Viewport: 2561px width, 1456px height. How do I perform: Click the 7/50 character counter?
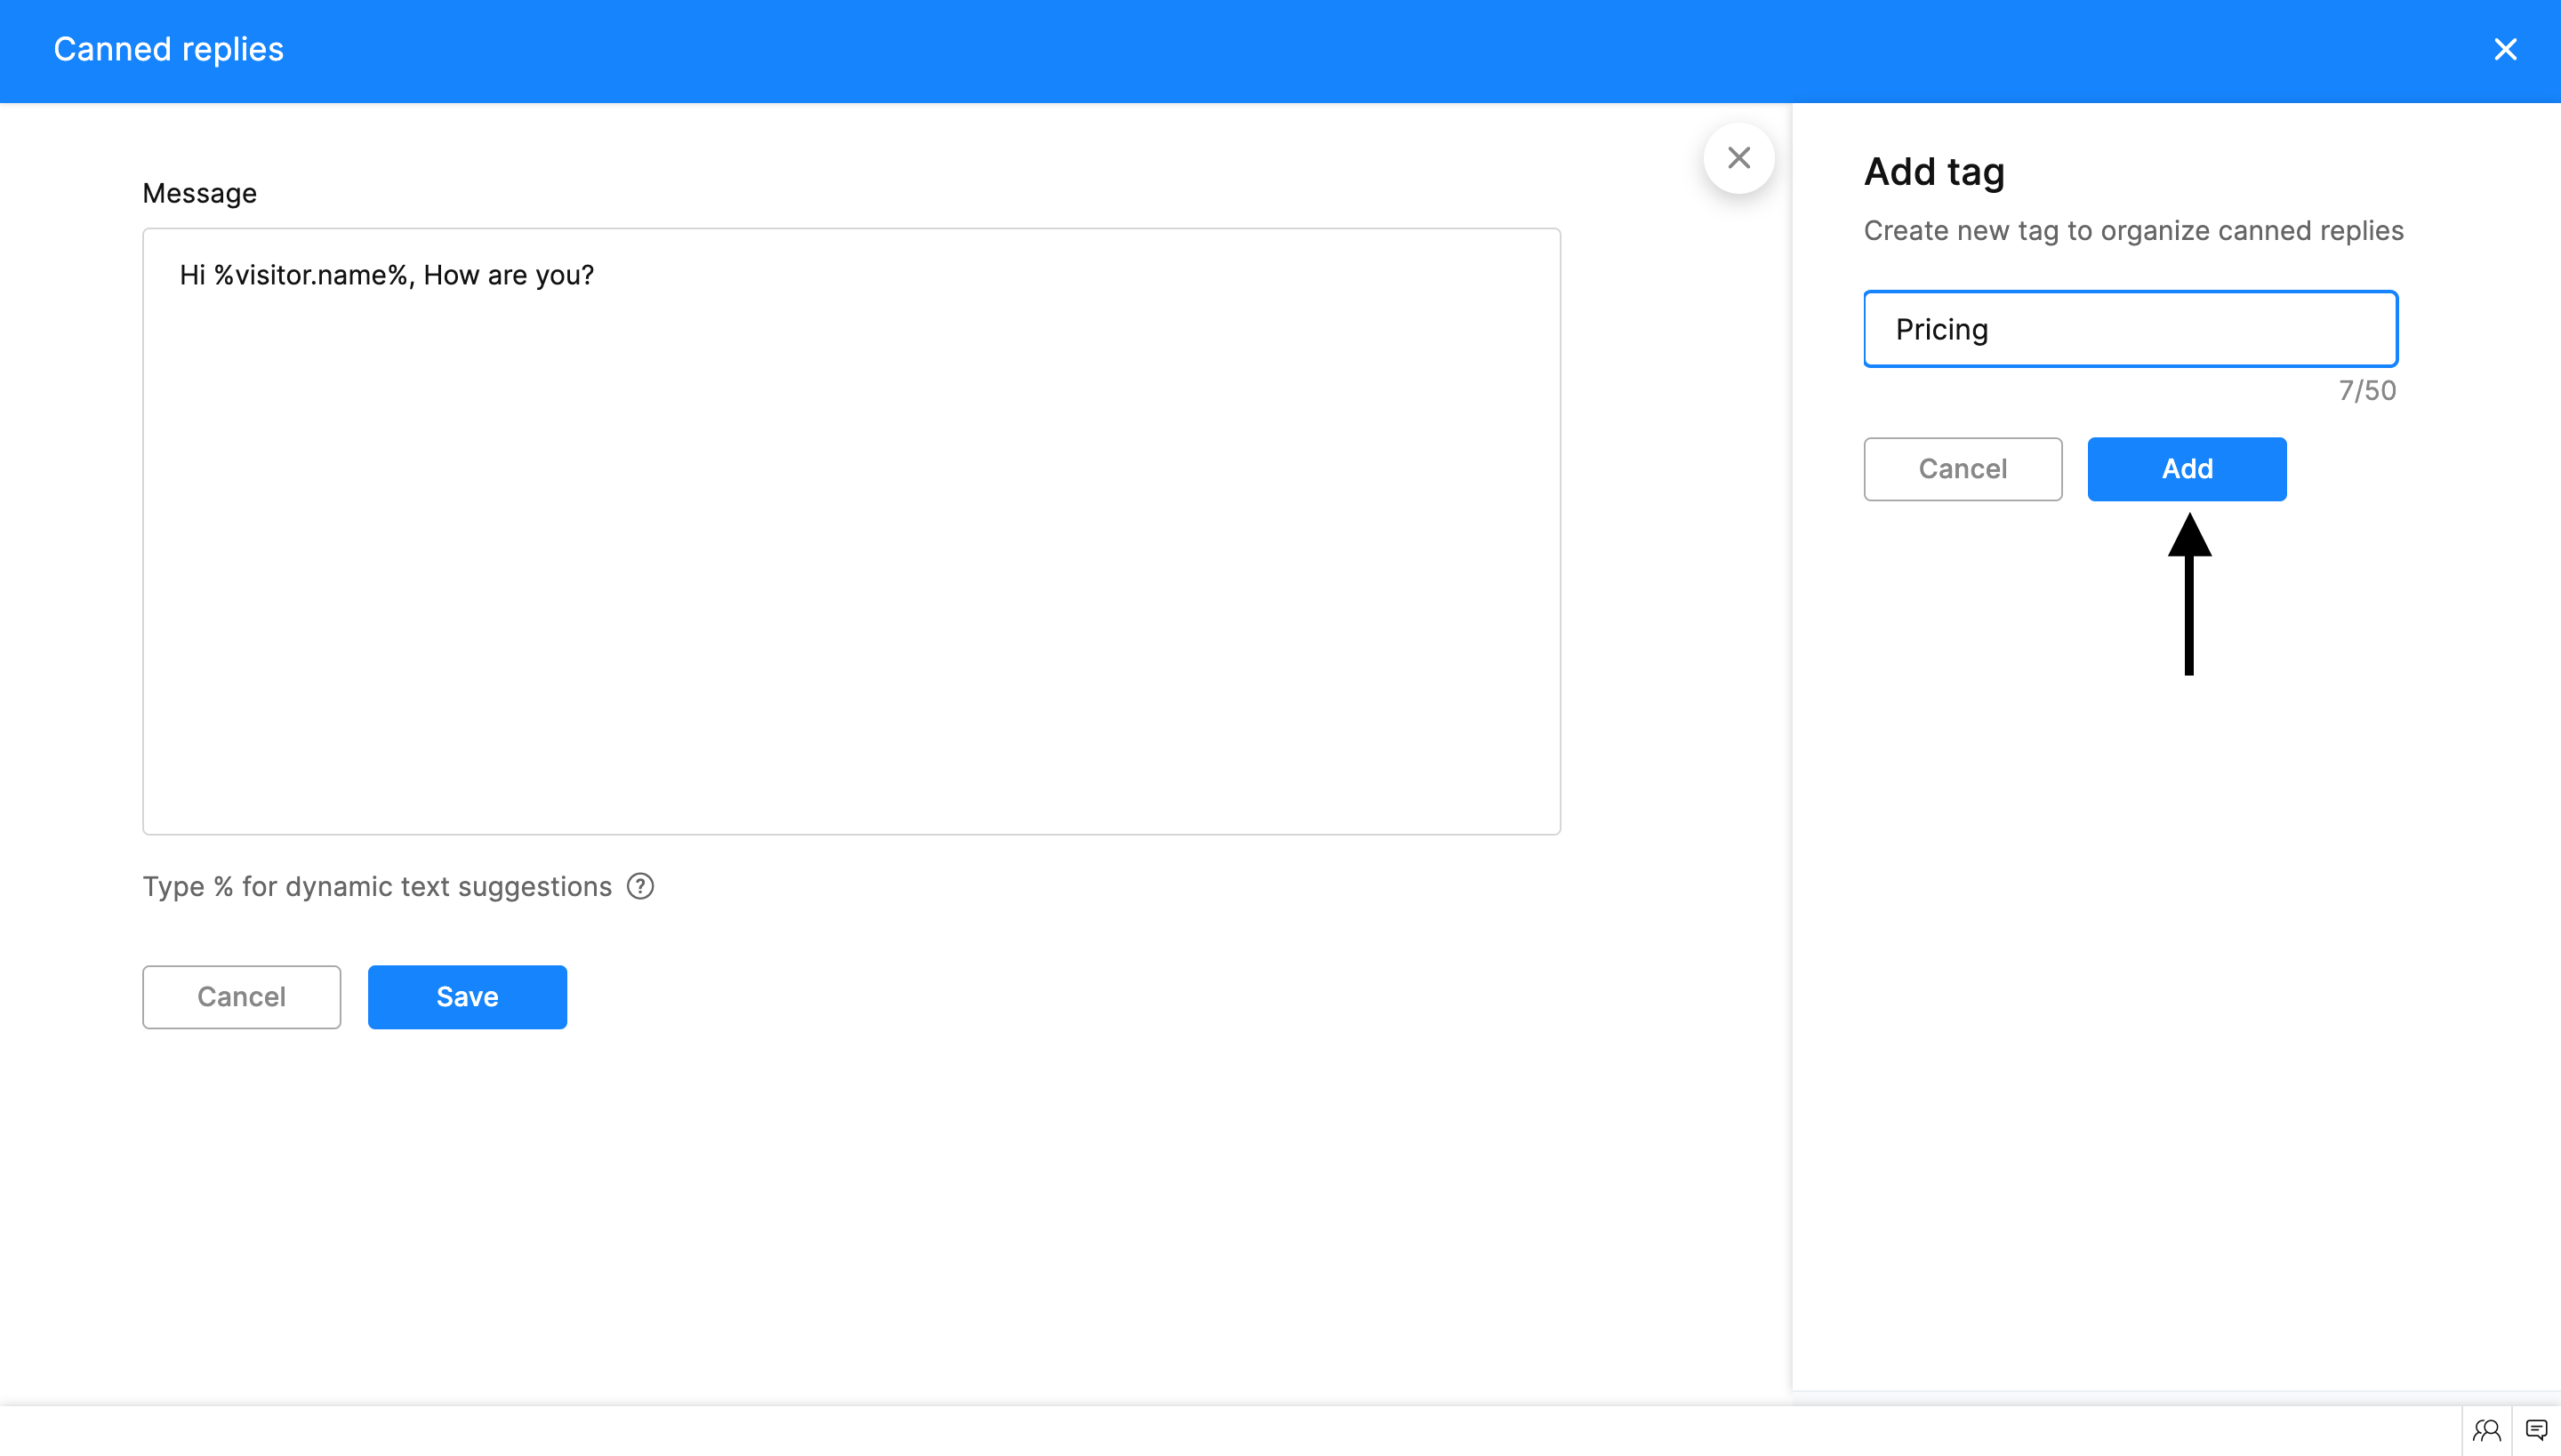[2367, 390]
